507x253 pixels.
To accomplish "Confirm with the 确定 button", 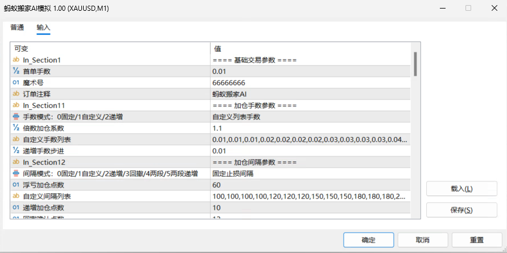I will coord(369,240).
